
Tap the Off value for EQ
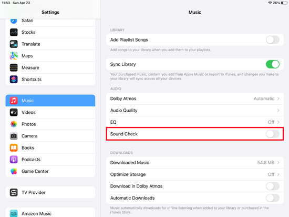coord(271,122)
